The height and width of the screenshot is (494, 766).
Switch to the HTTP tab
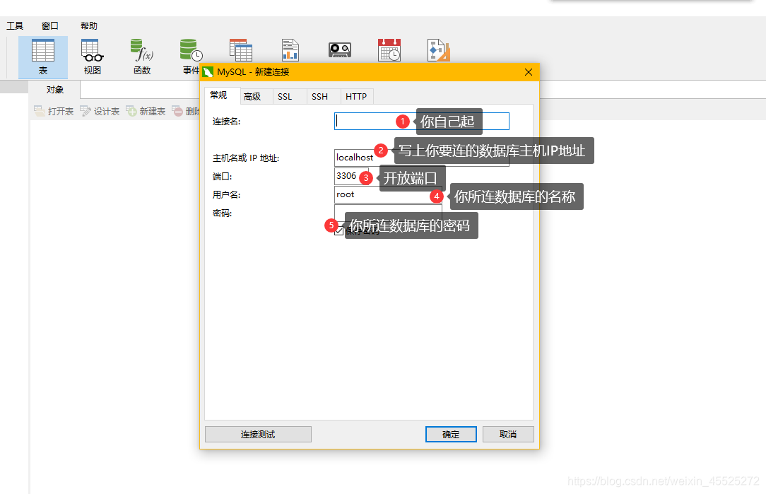click(x=356, y=96)
